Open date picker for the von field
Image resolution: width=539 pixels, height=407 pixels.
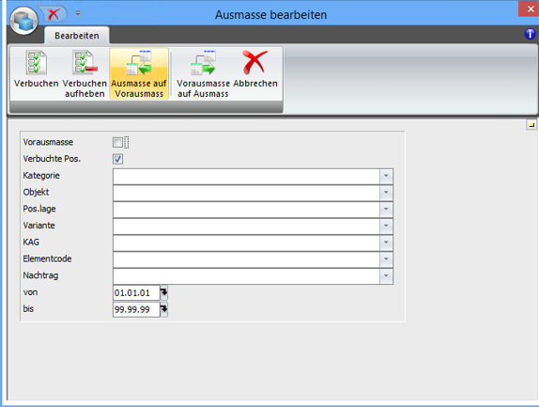pyautogui.click(x=164, y=292)
